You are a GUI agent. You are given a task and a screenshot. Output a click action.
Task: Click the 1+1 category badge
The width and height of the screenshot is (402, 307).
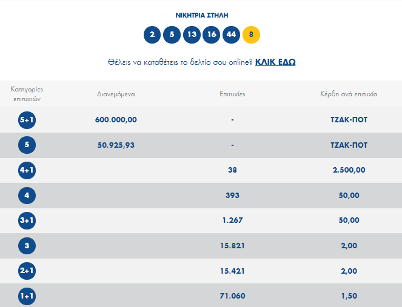tap(27, 296)
